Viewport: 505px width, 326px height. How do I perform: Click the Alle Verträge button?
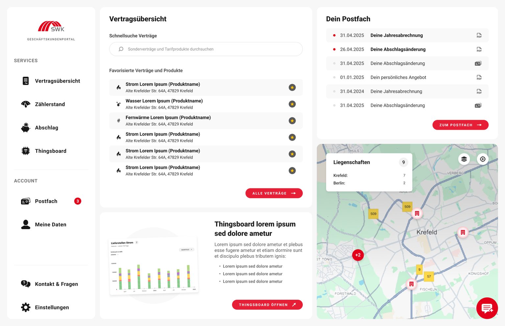274,193
